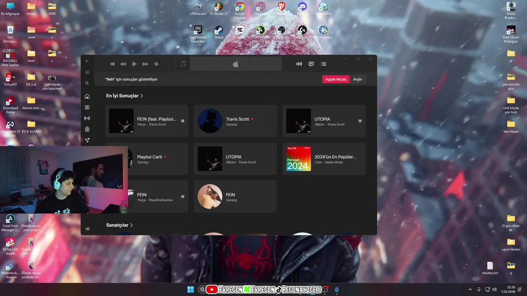Expand the Sanatçılar section

pyautogui.click(x=119, y=225)
